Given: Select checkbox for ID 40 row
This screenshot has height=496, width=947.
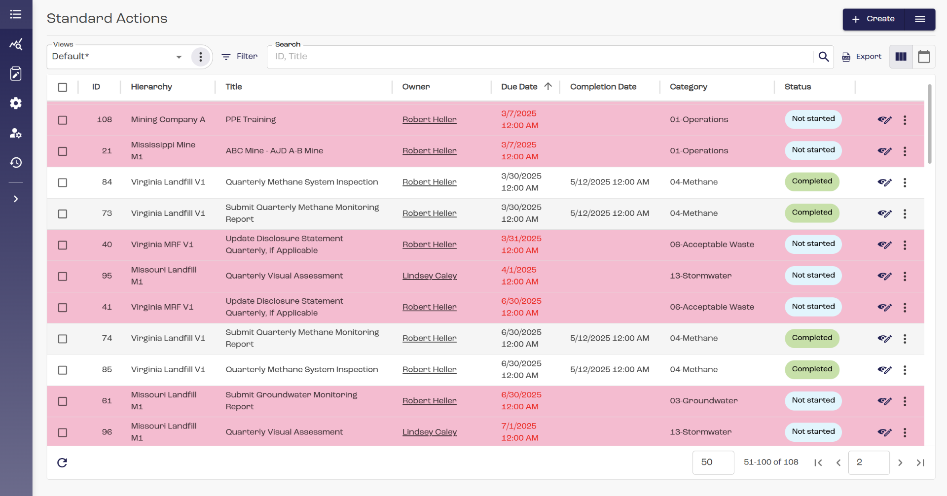Looking at the screenshot, I should [x=63, y=245].
